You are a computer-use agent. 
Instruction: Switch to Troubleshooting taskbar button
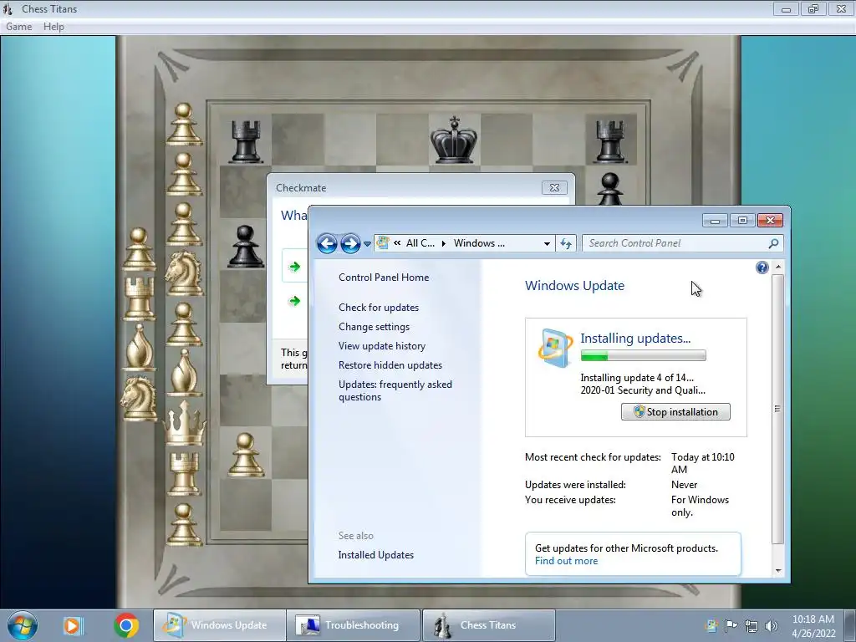(354, 625)
